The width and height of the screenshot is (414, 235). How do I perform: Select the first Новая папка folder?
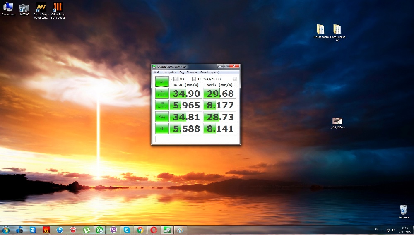pyautogui.click(x=321, y=31)
